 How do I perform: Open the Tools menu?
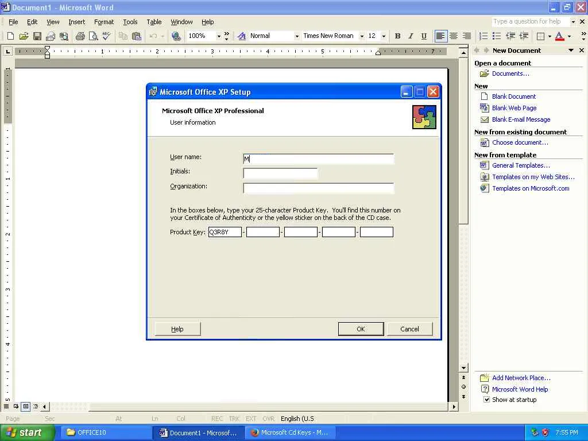tap(130, 22)
